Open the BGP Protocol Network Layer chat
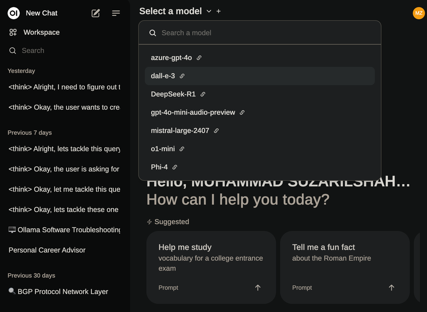This screenshot has width=427, height=312. click(58, 291)
